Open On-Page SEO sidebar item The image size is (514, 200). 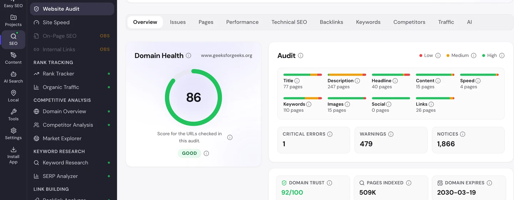click(72, 36)
